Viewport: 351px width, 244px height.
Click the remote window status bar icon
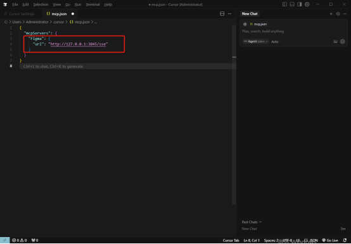(x=4, y=240)
